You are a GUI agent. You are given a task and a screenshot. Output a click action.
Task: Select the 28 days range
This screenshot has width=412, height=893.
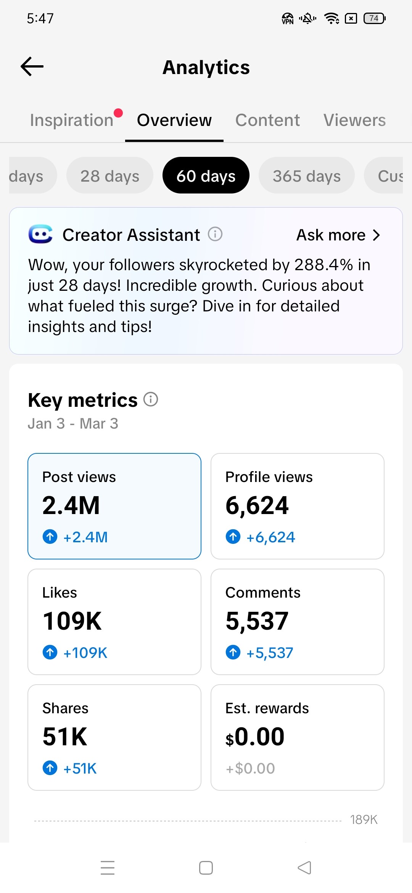pyautogui.click(x=110, y=176)
